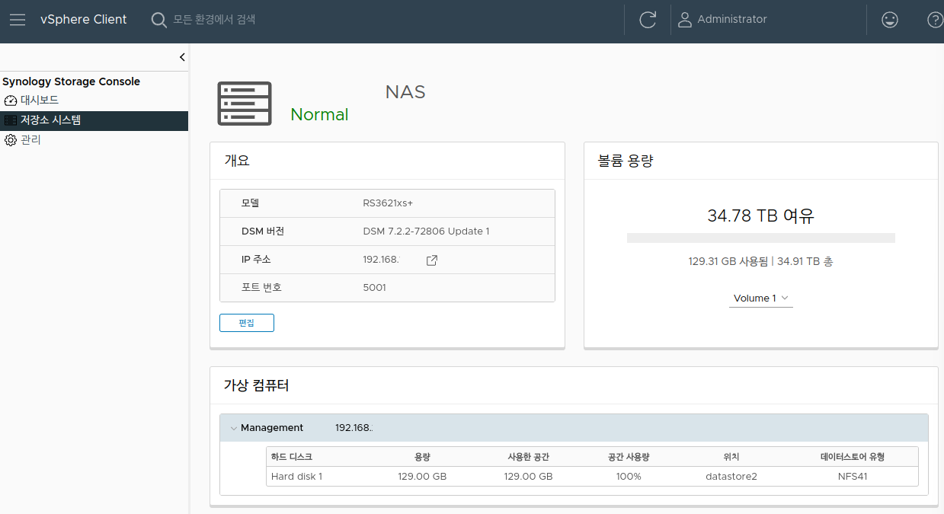Click the Management IP 192.168..
The height and width of the screenshot is (514, 944).
(354, 428)
